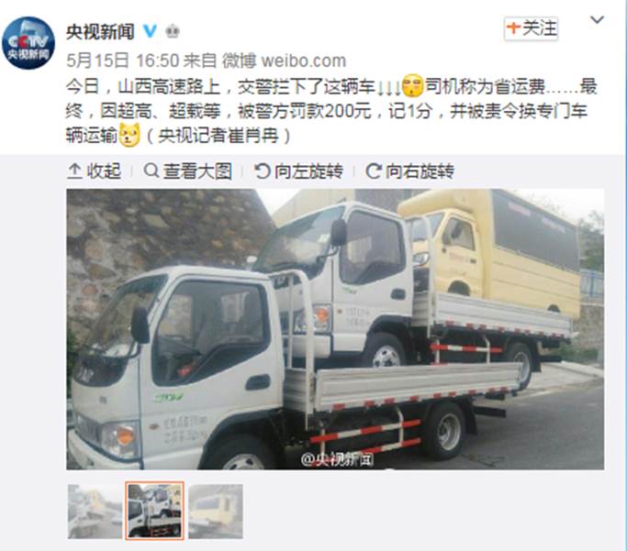Open full image with 查看大图

pyautogui.click(x=187, y=171)
